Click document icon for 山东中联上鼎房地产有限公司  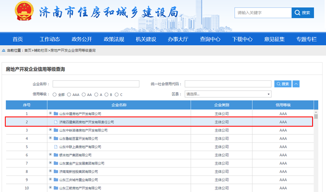56,147
